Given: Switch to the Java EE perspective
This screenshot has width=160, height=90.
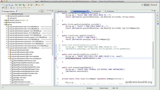Looking at the screenshot, I should point(154,5).
